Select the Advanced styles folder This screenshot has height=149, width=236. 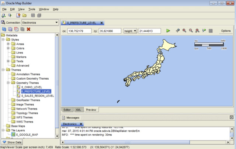(23, 66)
